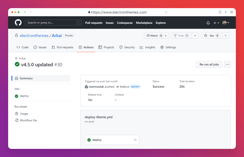The width and height of the screenshot is (244, 157).
Task: Click the deploy-theme.yml workflow title
Action: [x=98, y=117]
